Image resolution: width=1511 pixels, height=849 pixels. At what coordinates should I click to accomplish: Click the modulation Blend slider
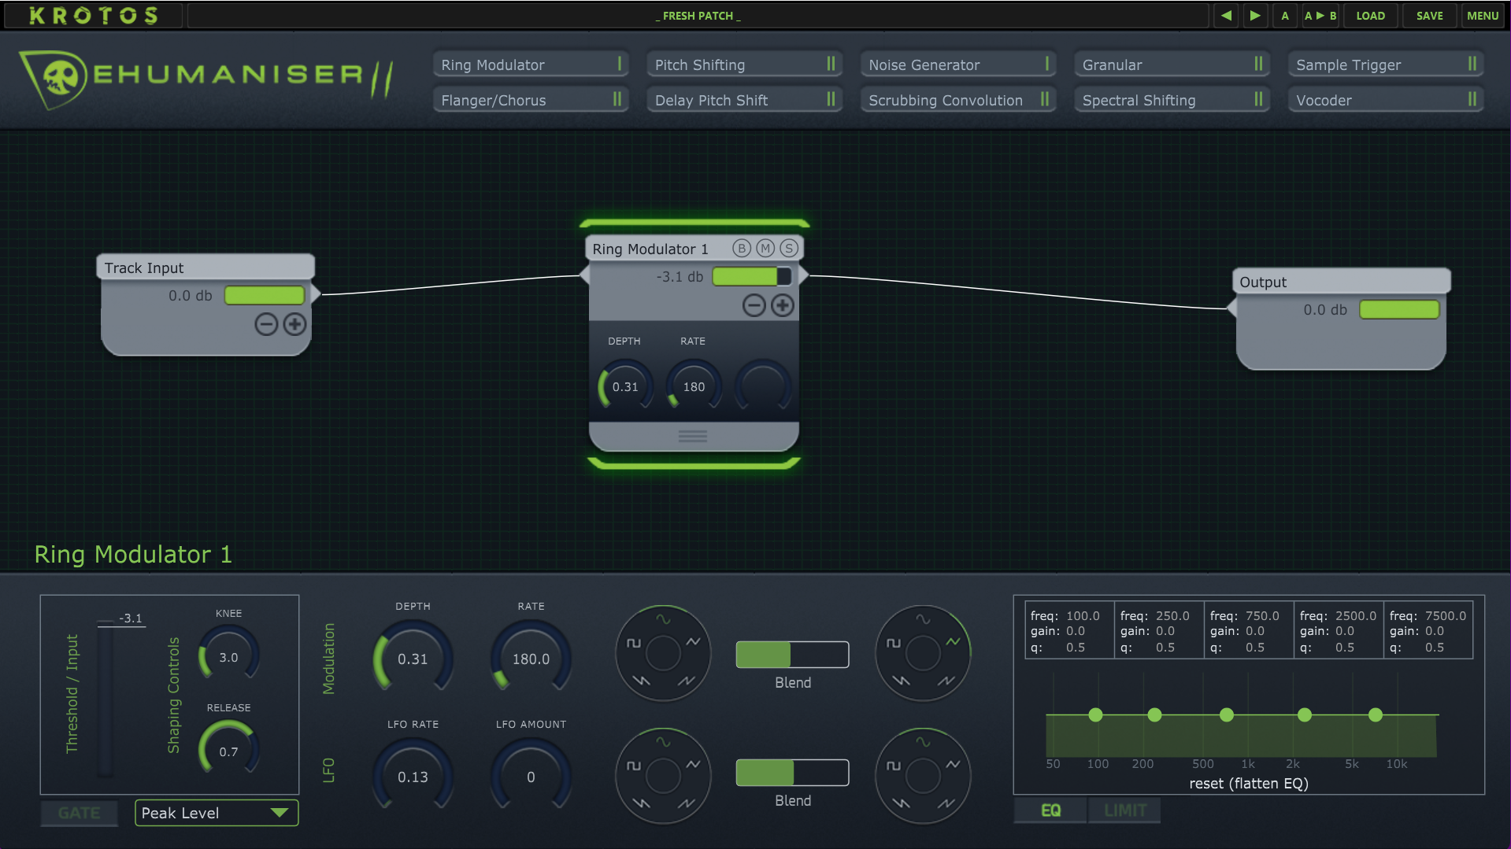(x=792, y=655)
